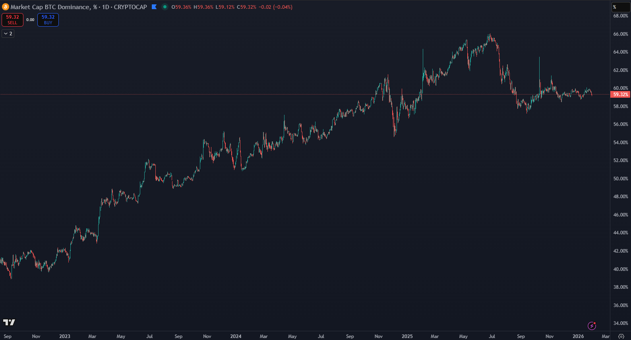This screenshot has width=631, height=340.
Task: Click the 68.00% label on the price scale
Action: 621,16
